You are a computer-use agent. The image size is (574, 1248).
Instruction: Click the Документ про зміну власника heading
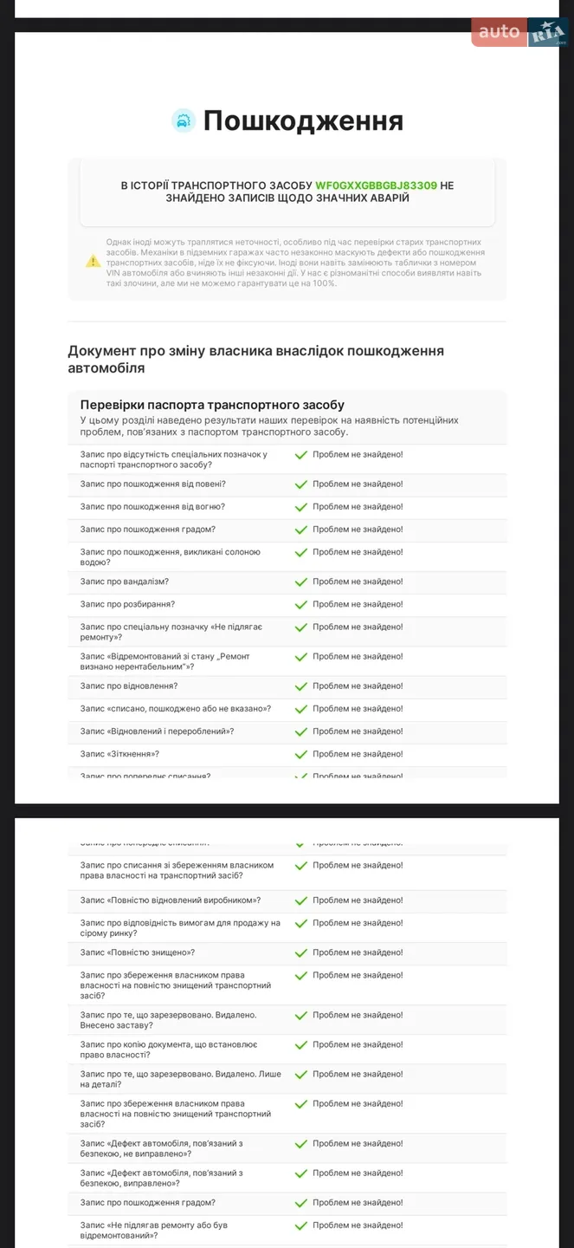click(x=255, y=359)
